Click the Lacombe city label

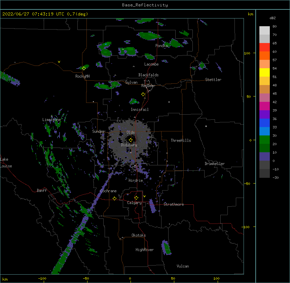click(x=151, y=64)
